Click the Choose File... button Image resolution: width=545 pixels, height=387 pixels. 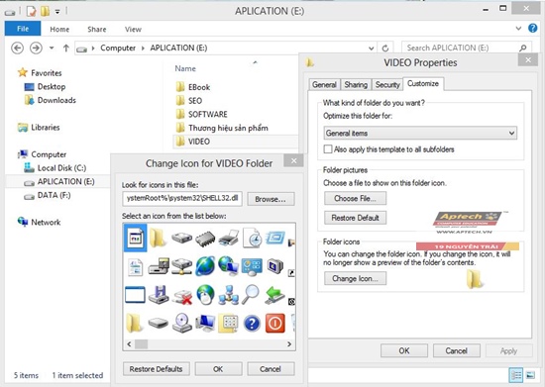pos(355,199)
